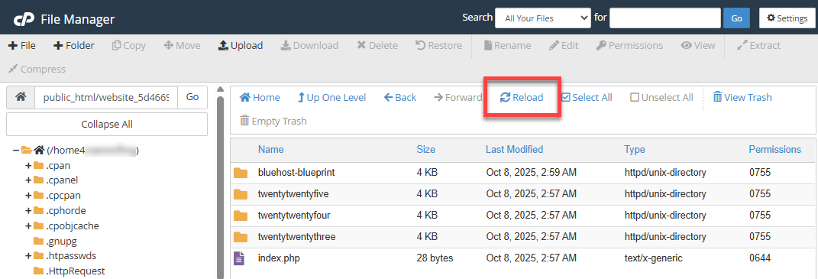Collapse the /home4 root tree node

click(16, 151)
